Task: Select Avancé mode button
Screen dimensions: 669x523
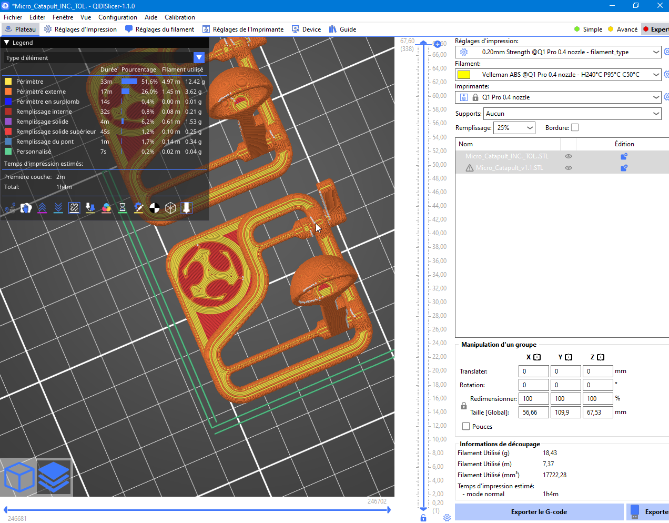Action: click(x=623, y=29)
